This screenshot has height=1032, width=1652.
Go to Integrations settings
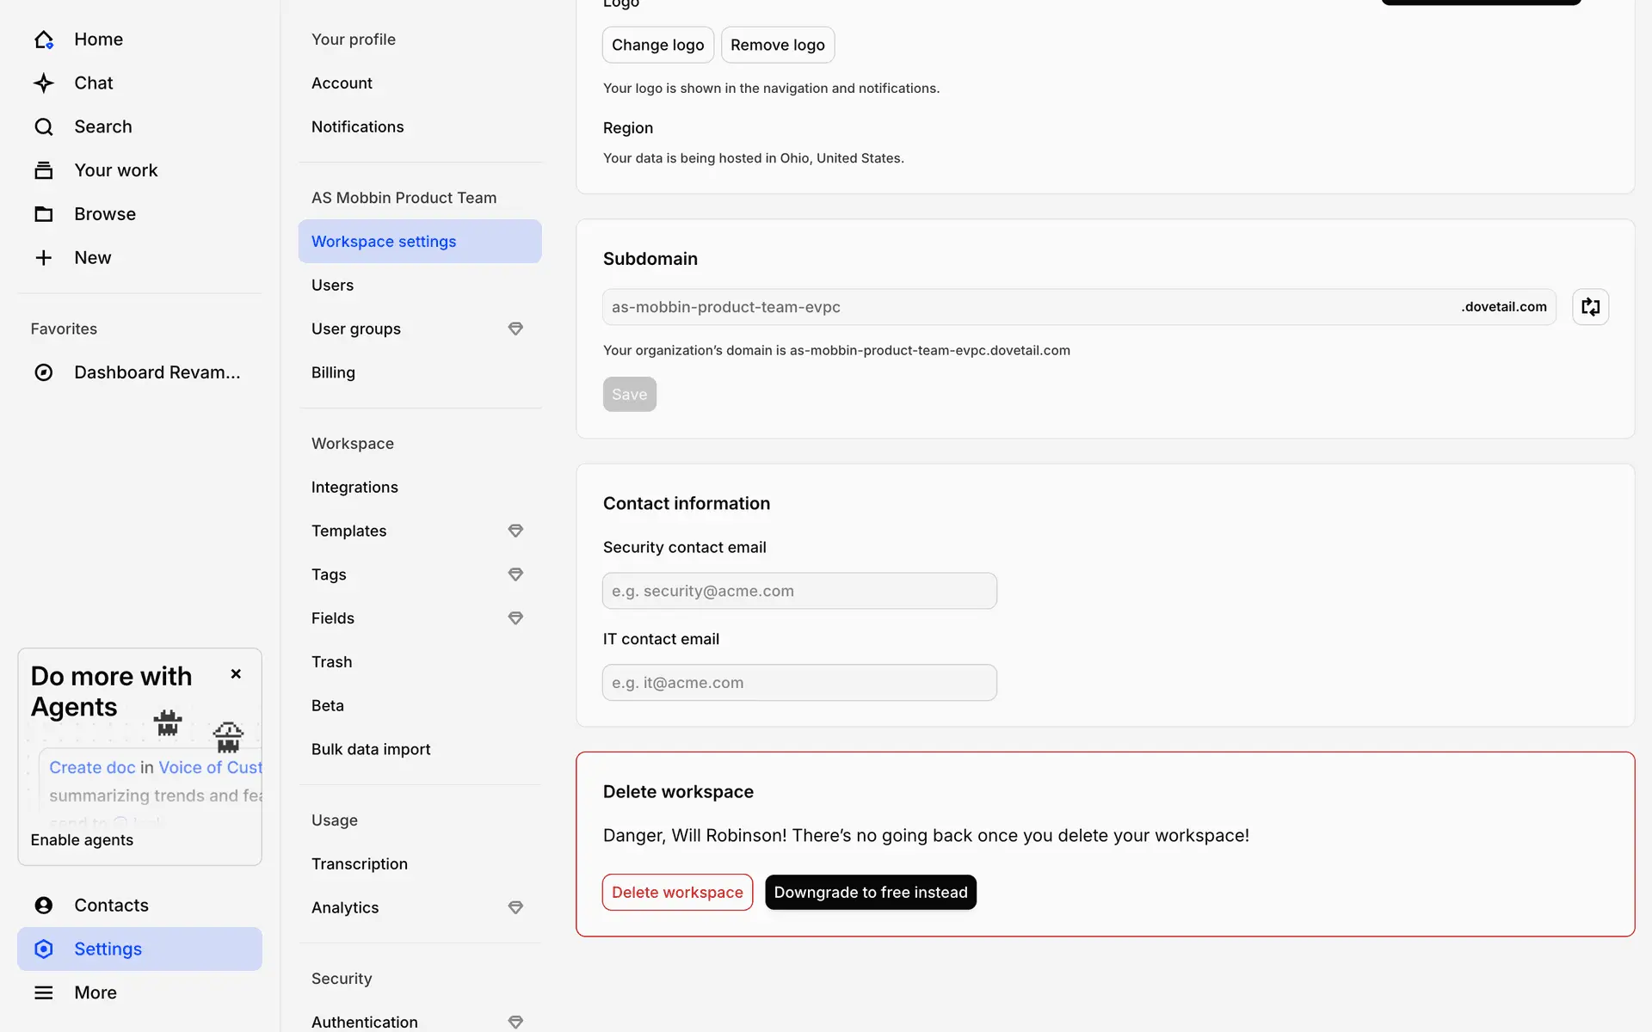coord(354,488)
